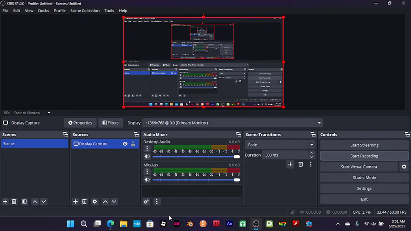Screen dimensions: 411x231
Task: Expand preview scaling dropdown arrow
Action: pos(49,113)
